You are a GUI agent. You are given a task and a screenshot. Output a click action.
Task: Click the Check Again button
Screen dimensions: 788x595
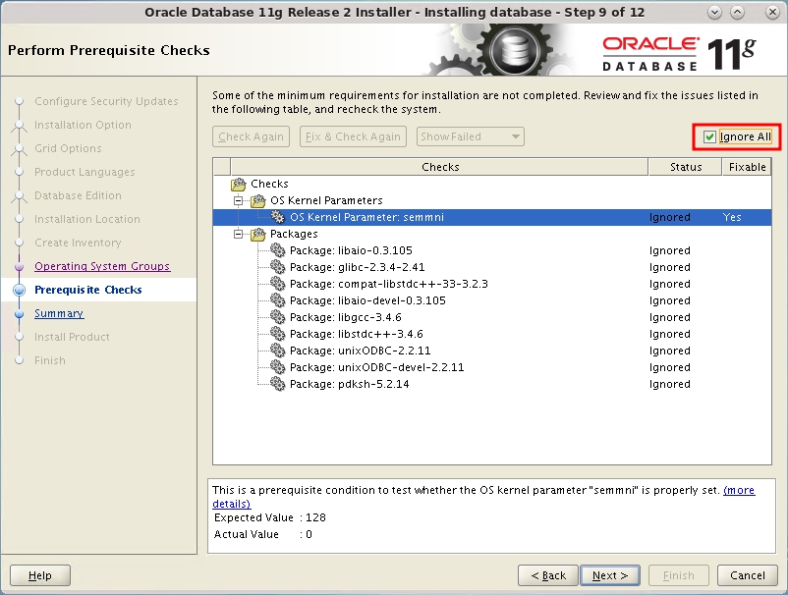coord(251,136)
